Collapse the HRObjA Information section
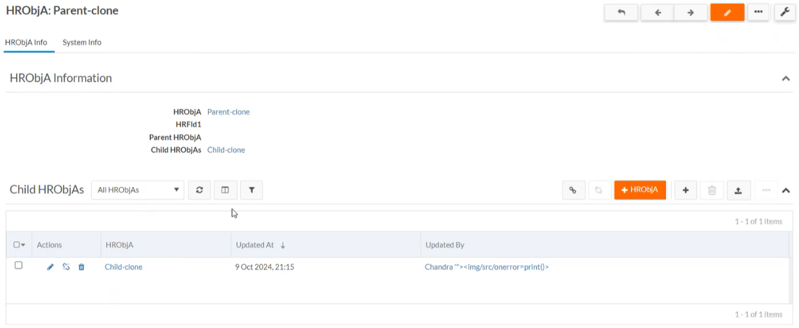This screenshot has width=799, height=328. coord(785,79)
